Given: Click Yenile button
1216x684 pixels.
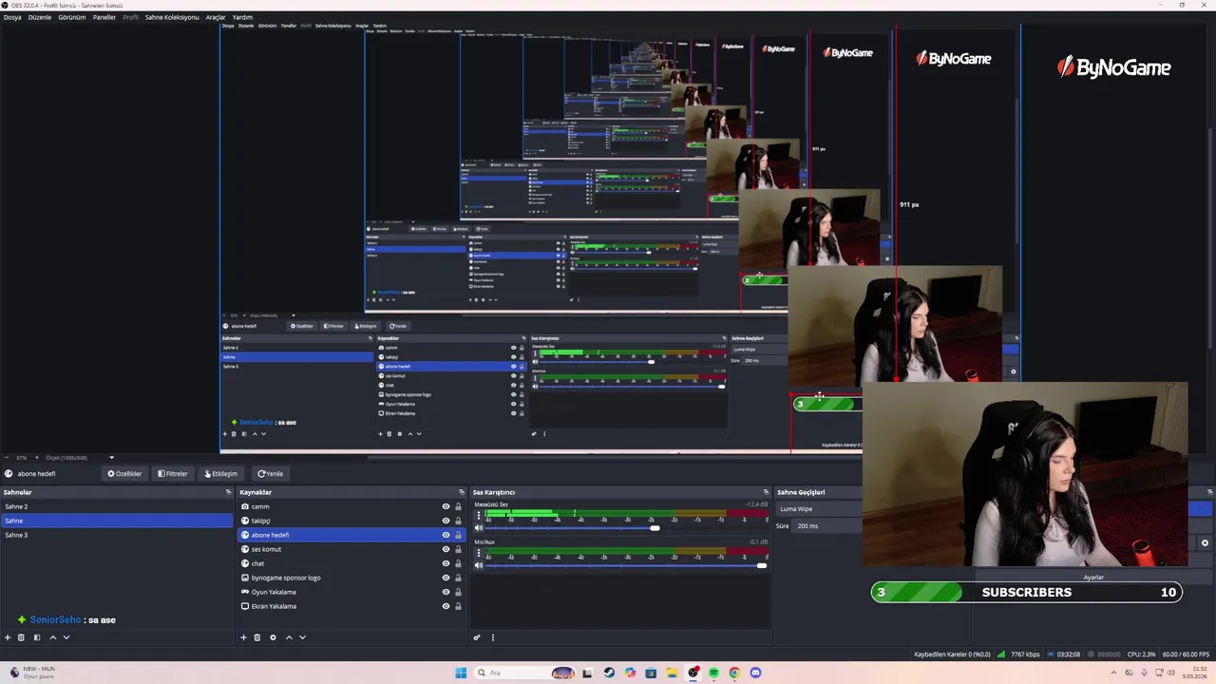Looking at the screenshot, I should [x=270, y=473].
